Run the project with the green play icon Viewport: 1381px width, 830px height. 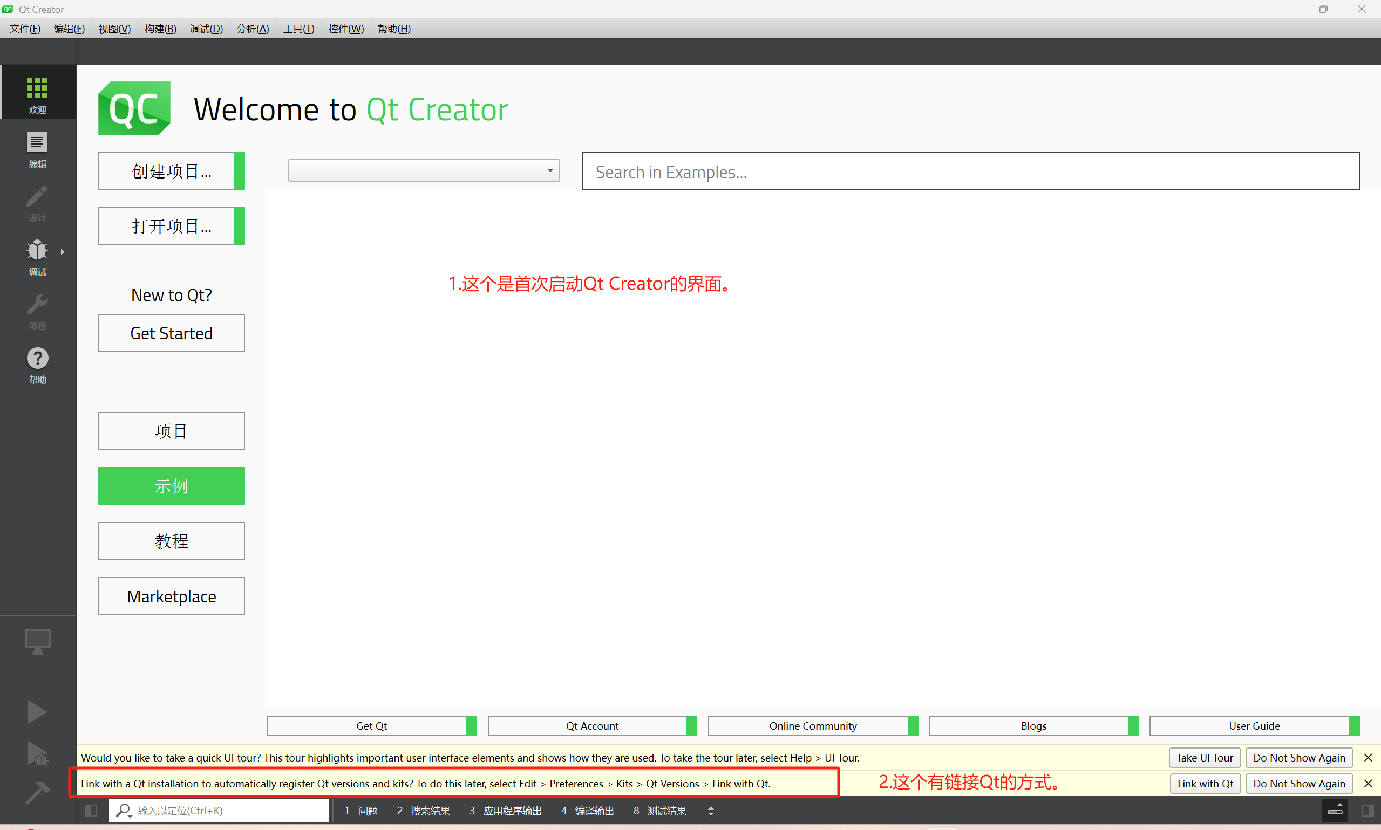tap(37, 711)
